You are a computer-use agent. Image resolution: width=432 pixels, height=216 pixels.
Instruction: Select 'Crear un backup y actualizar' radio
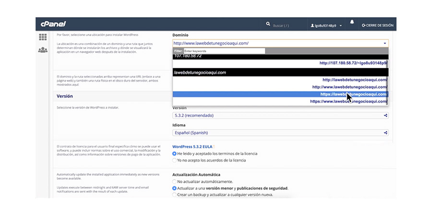174,195
